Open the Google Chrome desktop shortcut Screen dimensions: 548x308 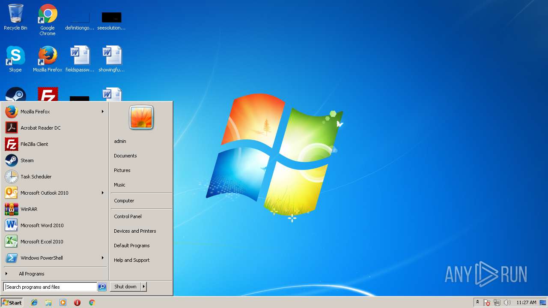[48, 20]
